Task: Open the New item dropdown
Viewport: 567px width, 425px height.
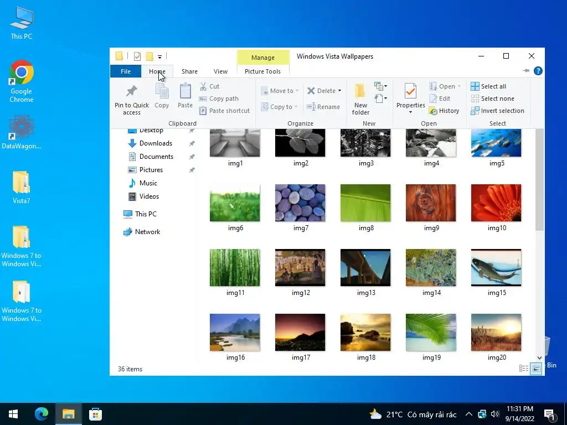Action: (380, 86)
